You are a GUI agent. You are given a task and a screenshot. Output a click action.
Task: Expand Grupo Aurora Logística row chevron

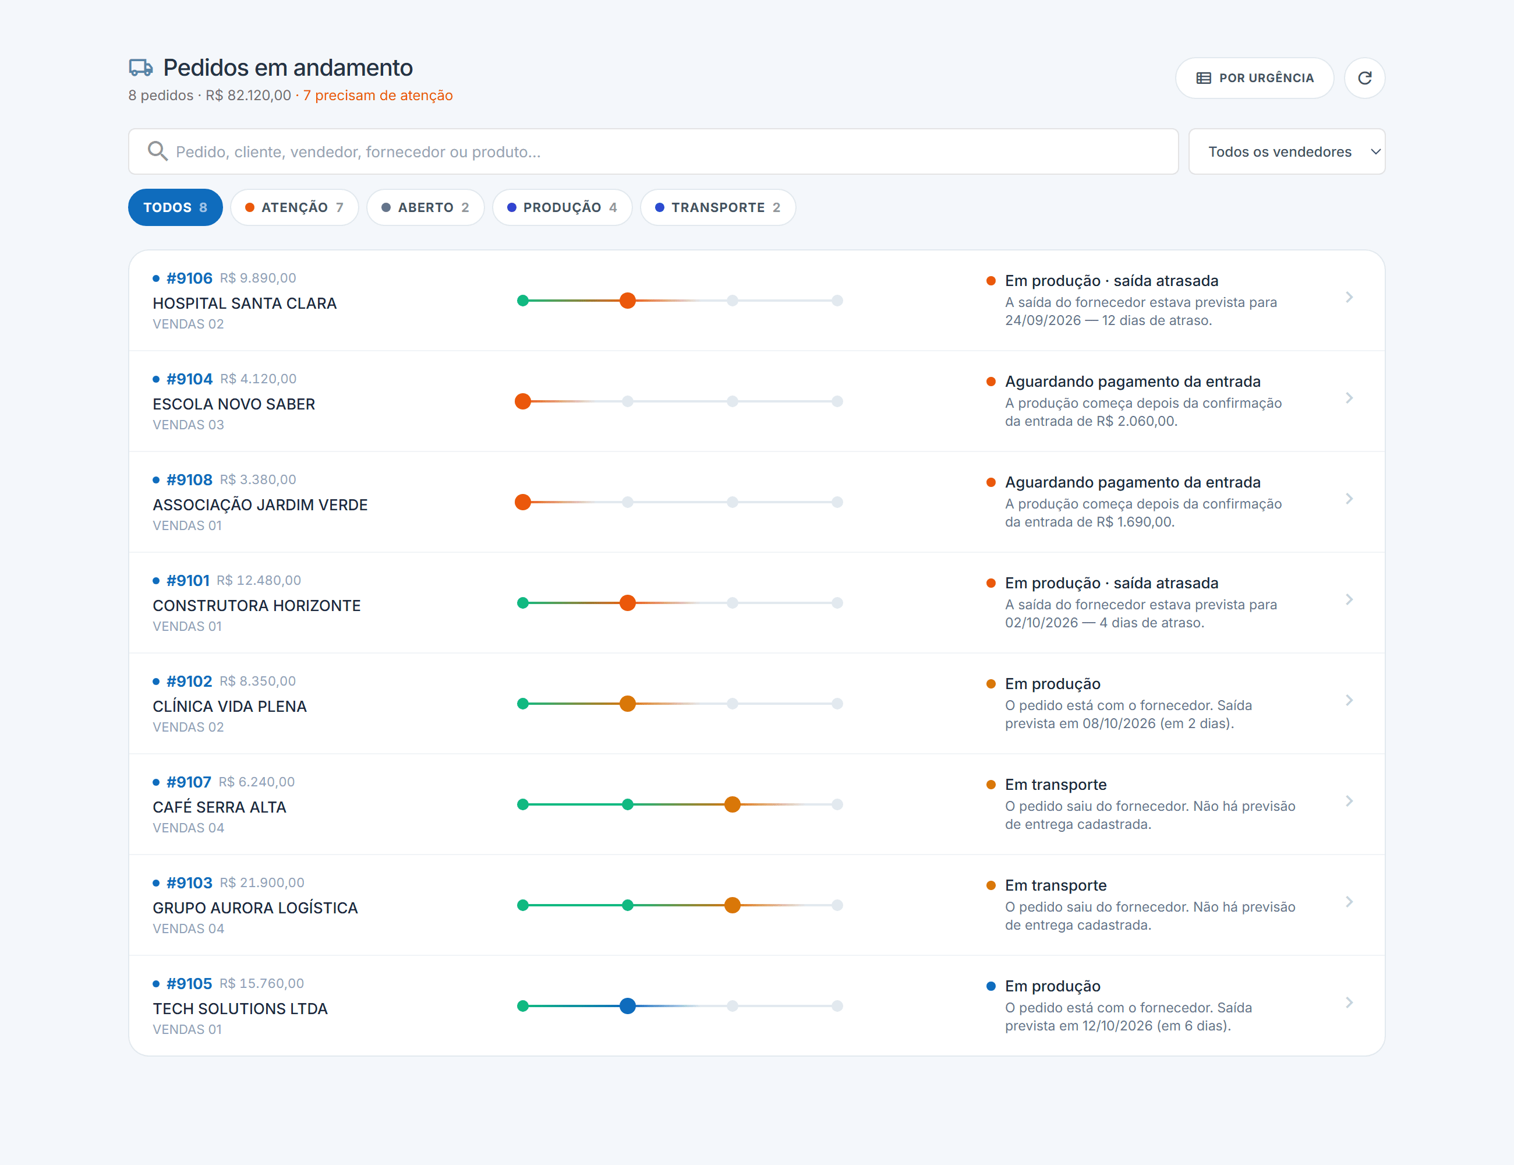[1349, 902]
